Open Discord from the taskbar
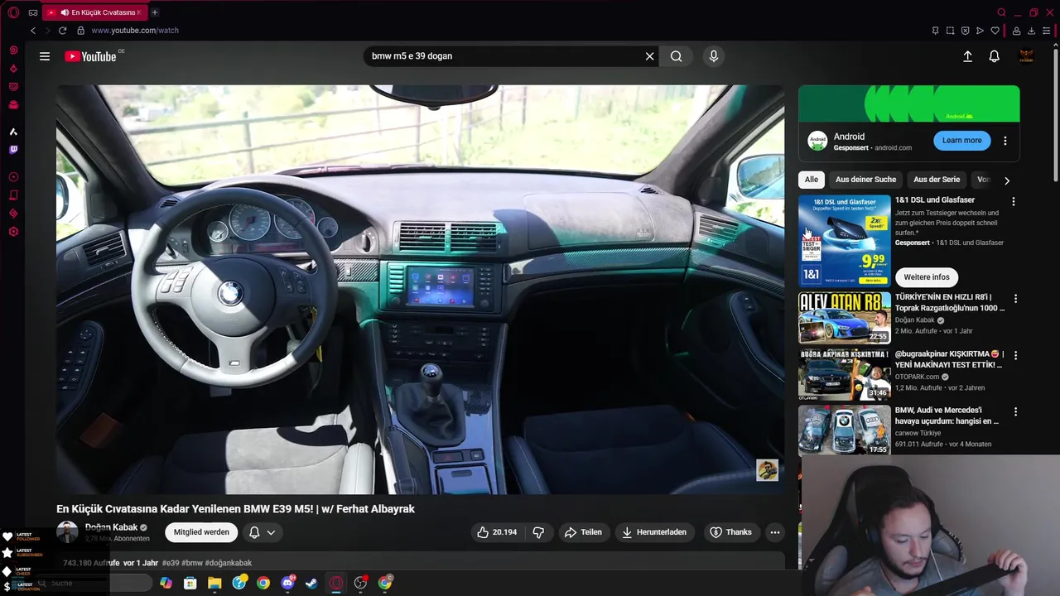Image resolution: width=1060 pixels, height=596 pixels. coord(287,583)
